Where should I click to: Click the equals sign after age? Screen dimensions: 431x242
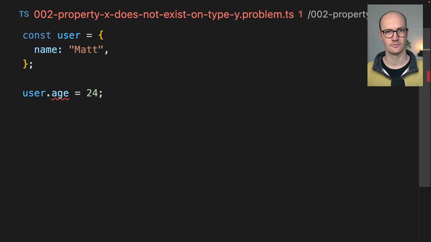click(x=78, y=93)
